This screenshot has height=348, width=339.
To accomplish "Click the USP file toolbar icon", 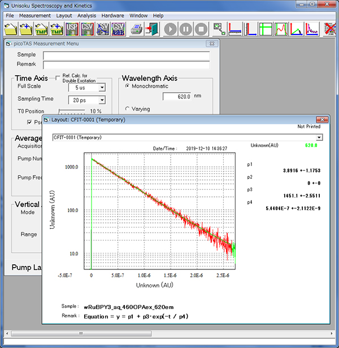I will pyautogui.click(x=72, y=29).
